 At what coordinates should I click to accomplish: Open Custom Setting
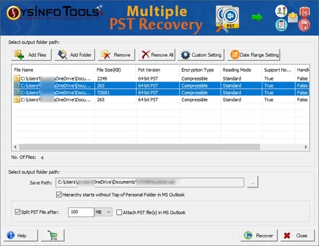pos(201,55)
